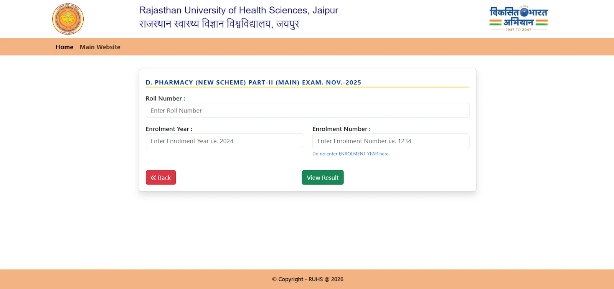
Task: Open the Home menu item
Action: point(64,47)
